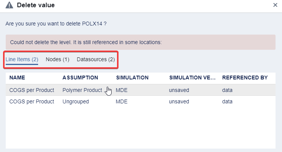Click MDE in the first row
282x152 pixels.
coord(122,90)
